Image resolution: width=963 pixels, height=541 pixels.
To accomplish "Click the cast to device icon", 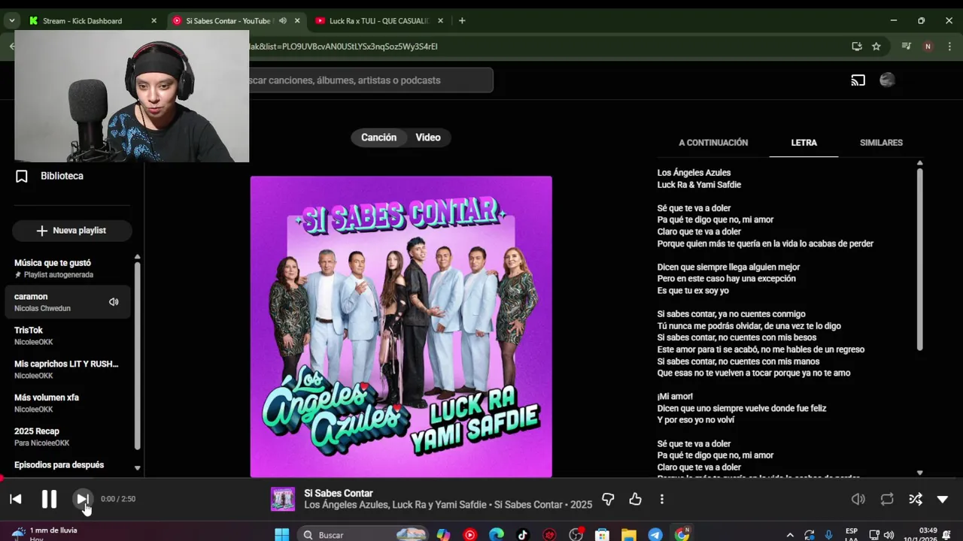I will (858, 80).
